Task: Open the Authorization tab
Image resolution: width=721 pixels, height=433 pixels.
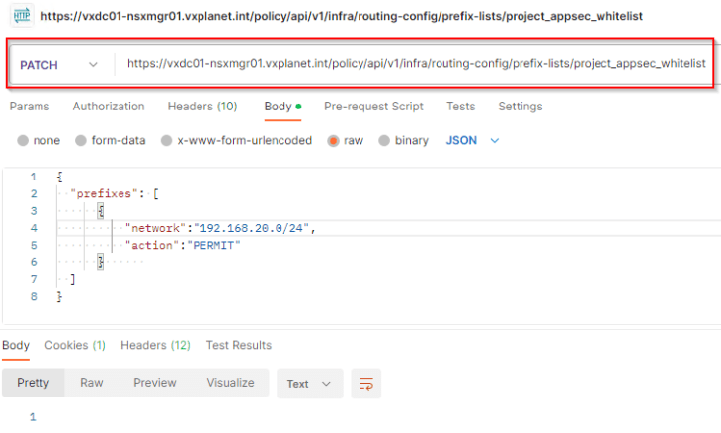Action: [x=109, y=107]
